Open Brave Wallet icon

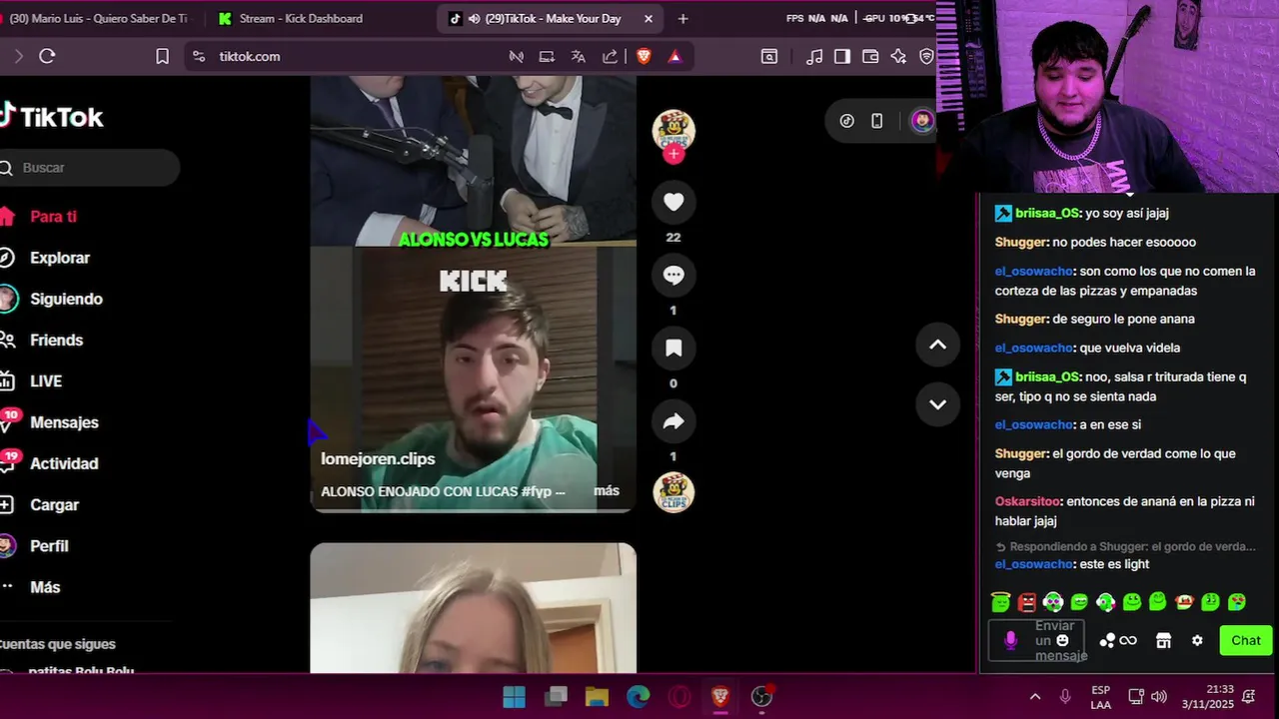point(870,57)
